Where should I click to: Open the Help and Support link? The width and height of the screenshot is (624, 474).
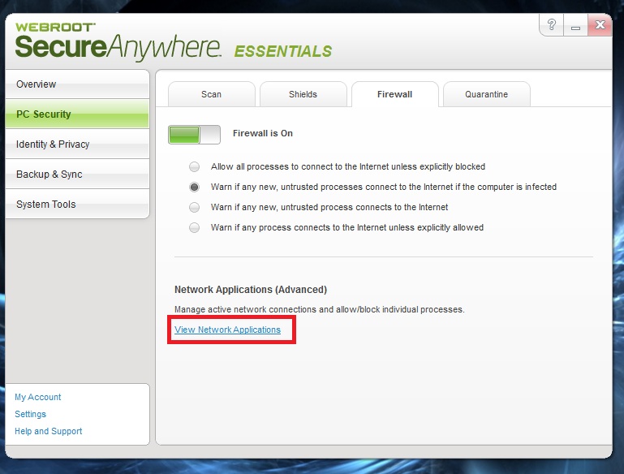pyautogui.click(x=48, y=432)
